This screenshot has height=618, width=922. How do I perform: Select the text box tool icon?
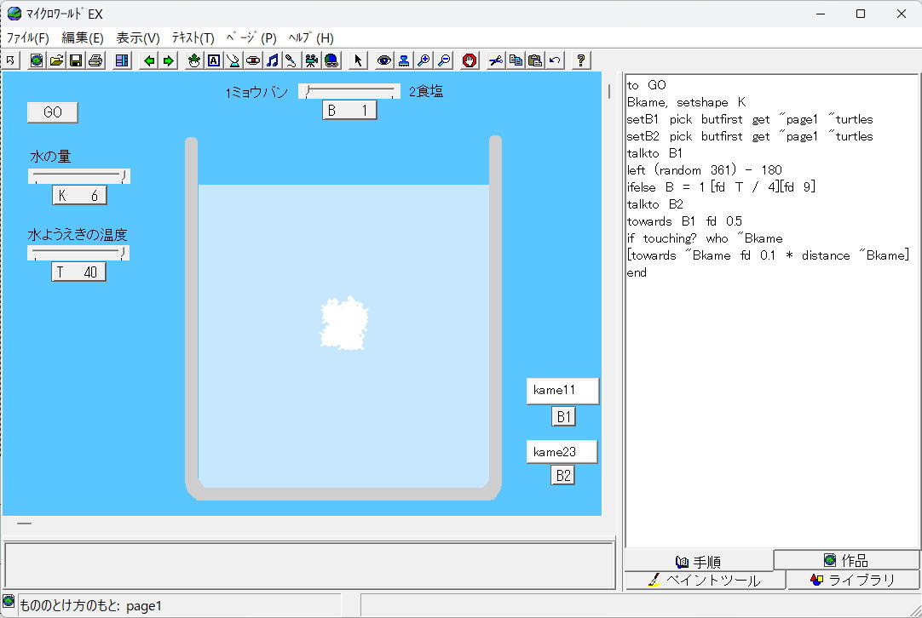(x=214, y=60)
